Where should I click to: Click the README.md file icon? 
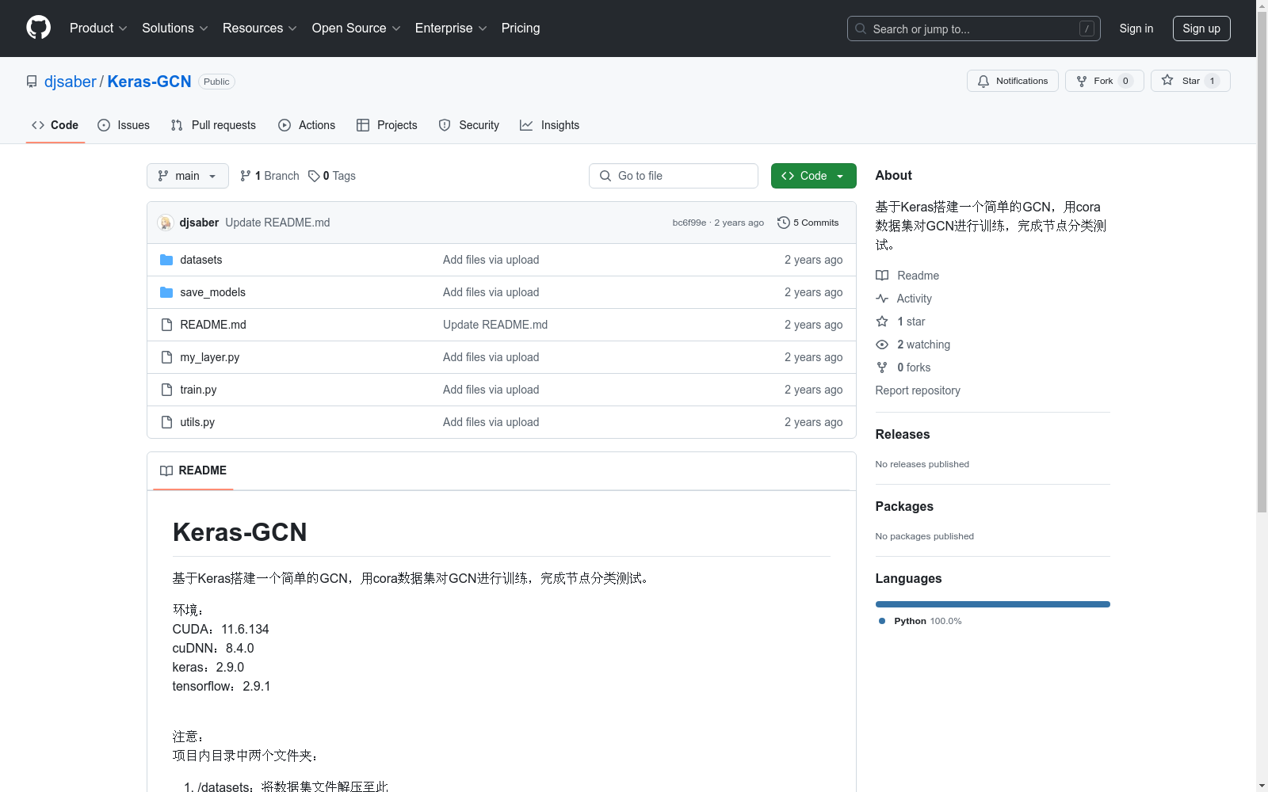(166, 325)
